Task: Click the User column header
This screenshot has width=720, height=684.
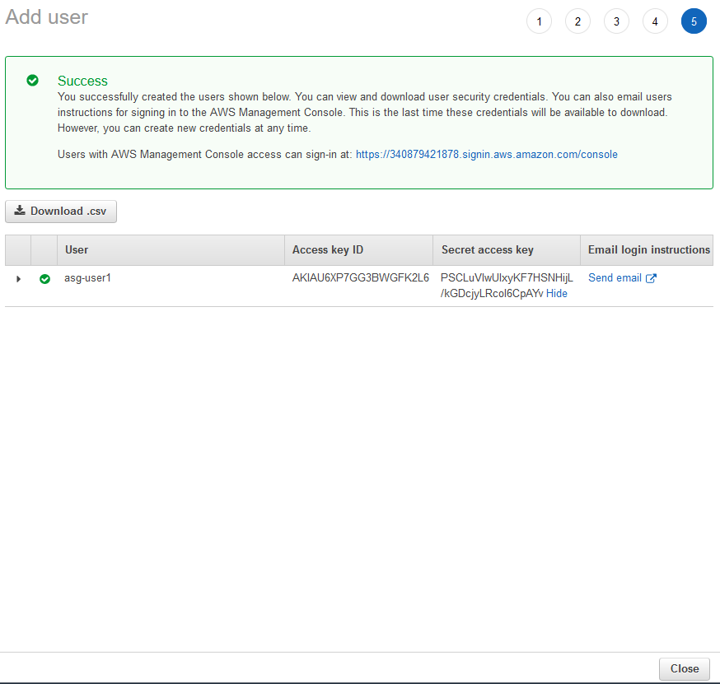Action: 77,250
